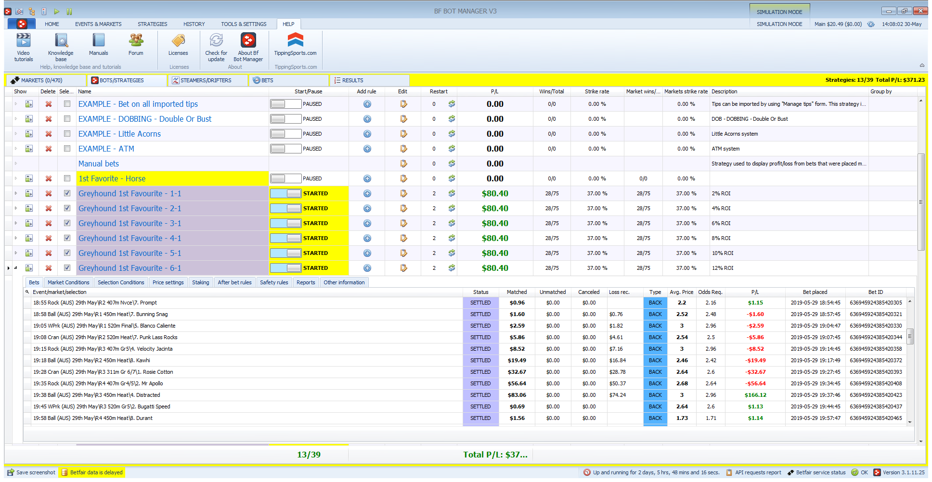Image resolution: width=932 pixels, height=482 pixels.
Task: Expand EXAMPLE - Bet on all imported tips row
Action: (16, 104)
